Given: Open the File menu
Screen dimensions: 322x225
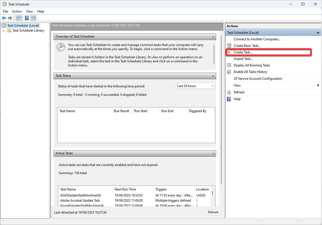Looking at the screenshot, I should [5, 11].
